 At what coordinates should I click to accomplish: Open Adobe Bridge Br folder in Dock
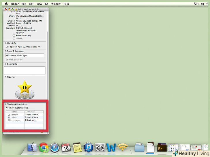[x=162, y=148]
